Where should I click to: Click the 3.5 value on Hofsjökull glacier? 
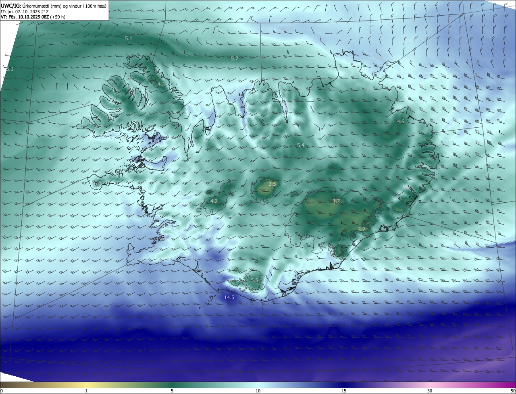coord(272,184)
